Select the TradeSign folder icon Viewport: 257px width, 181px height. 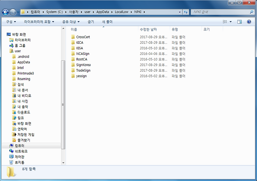pyautogui.click(x=73, y=70)
